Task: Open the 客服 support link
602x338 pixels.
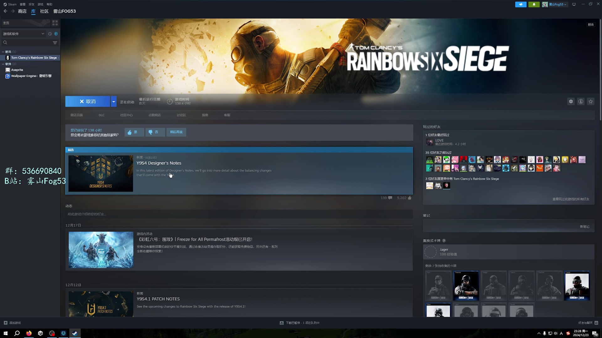Action: [227, 115]
